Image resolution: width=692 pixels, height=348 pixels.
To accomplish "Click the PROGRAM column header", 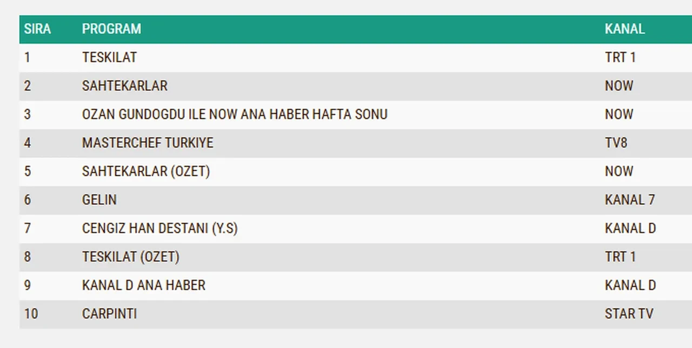I will click(x=111, y=29).
